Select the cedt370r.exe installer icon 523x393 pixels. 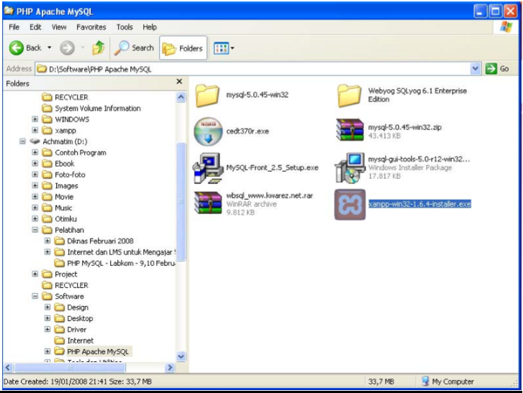tap(208, 131)
